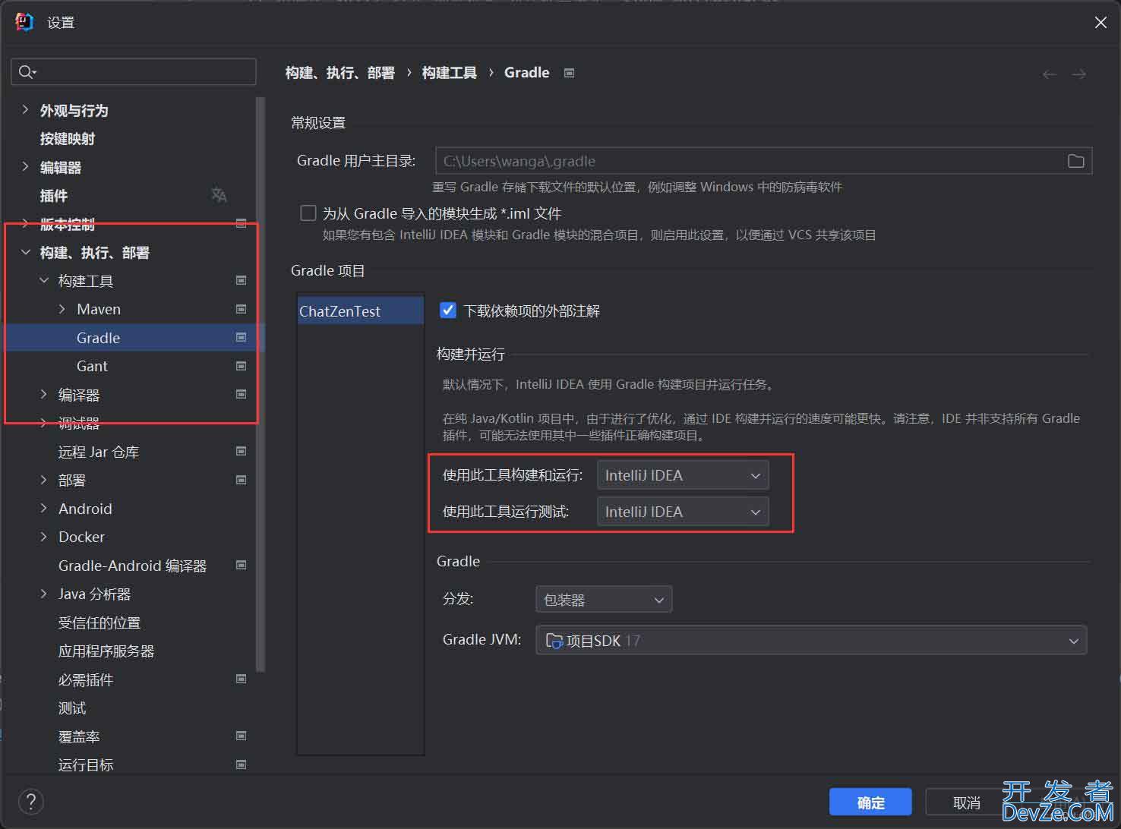
Task: Select ChatZenTest project in list
Action: click(x=361, y=310)
